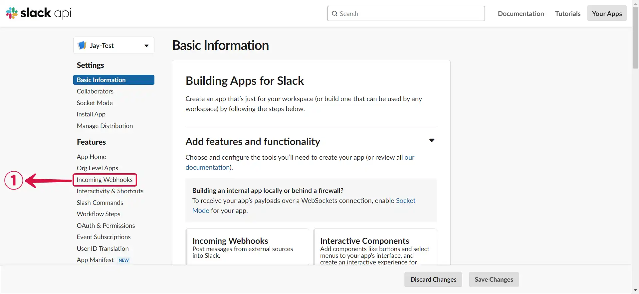The image size is (639, 294).
Task: Open the Interactive Components feature card
Action: (375, 247)
